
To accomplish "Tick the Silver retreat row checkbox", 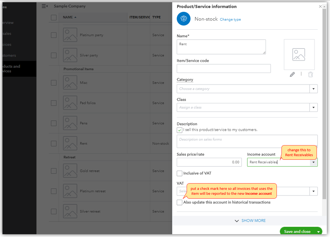I will point(54,211).
